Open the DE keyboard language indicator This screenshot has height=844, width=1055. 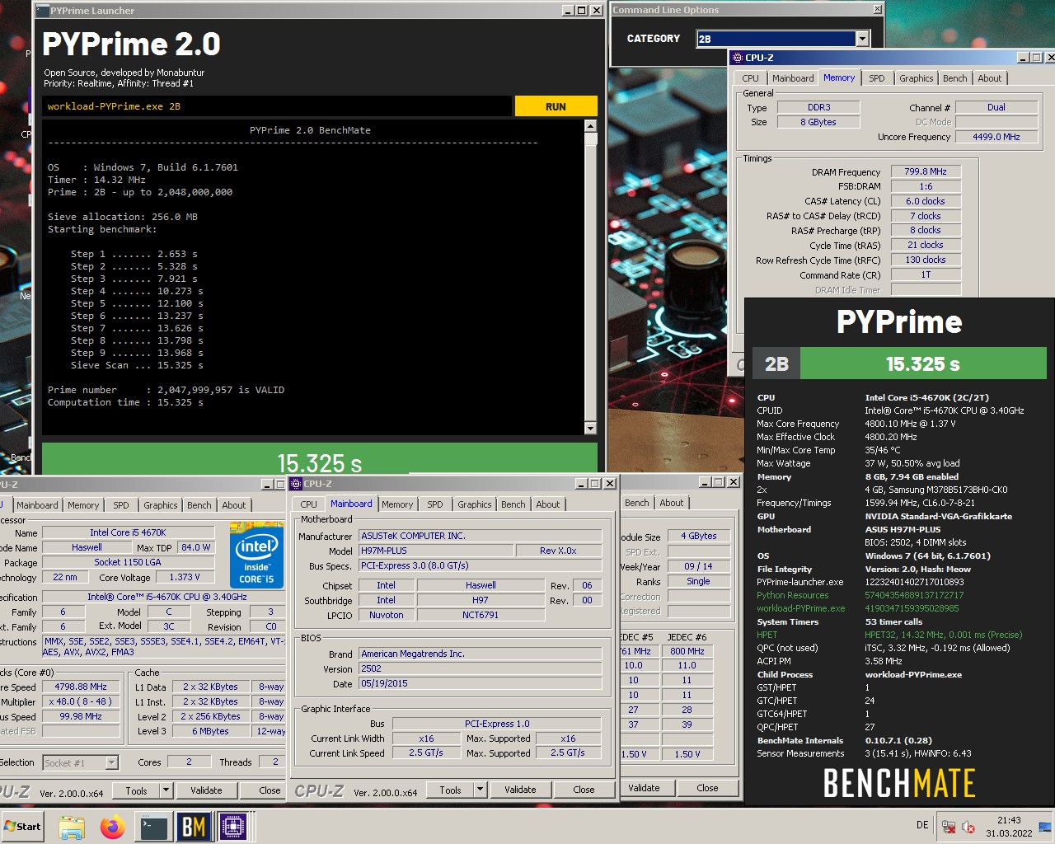[x=922, y=825]
